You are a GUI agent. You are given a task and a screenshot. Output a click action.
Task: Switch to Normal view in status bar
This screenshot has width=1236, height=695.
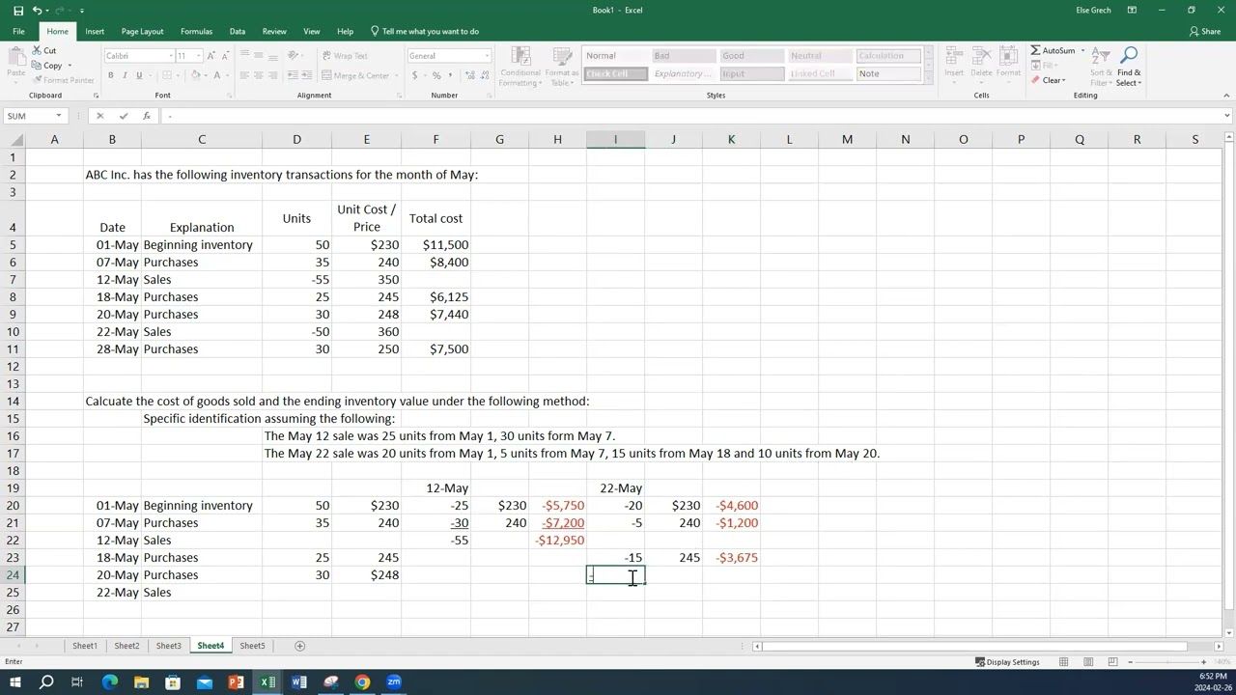tap(1063, 662)
